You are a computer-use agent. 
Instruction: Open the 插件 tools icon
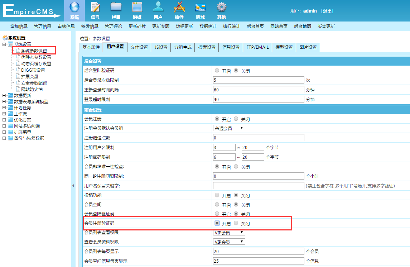tap(179, 7)
